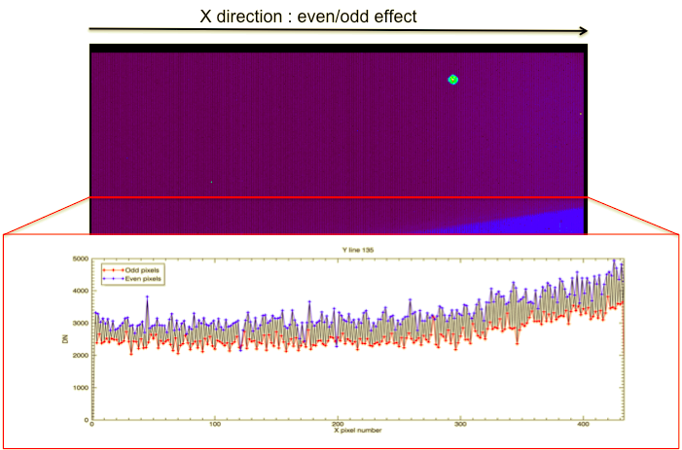Click the tall blue spike near X pixel 45

click(147, 296)
